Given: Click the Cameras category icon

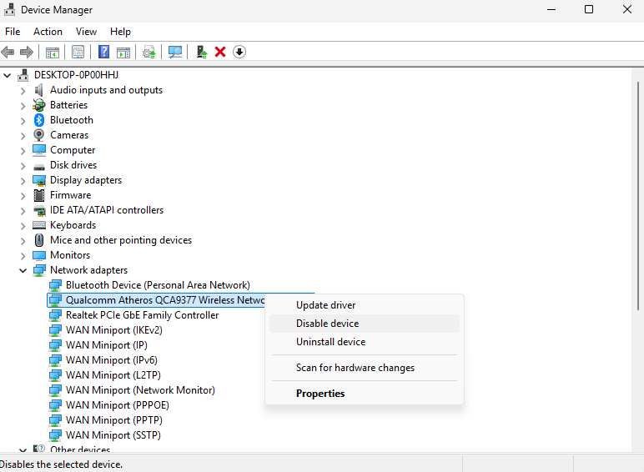Looking at the screenshot, I should pyautogui.click(x=39, y=135).
